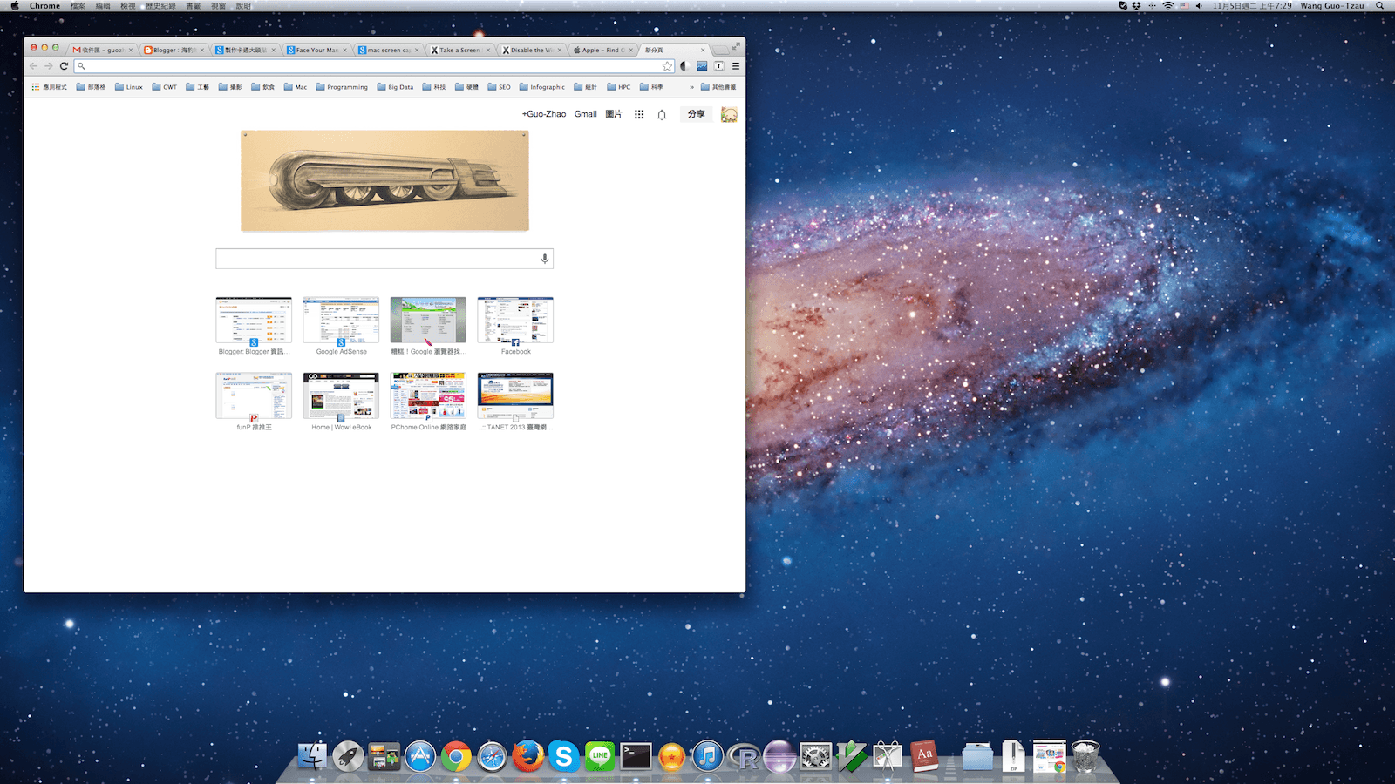1395x784 pixels.
Task: Click the microphone voice search icon
Action: [x=545, y=259]
